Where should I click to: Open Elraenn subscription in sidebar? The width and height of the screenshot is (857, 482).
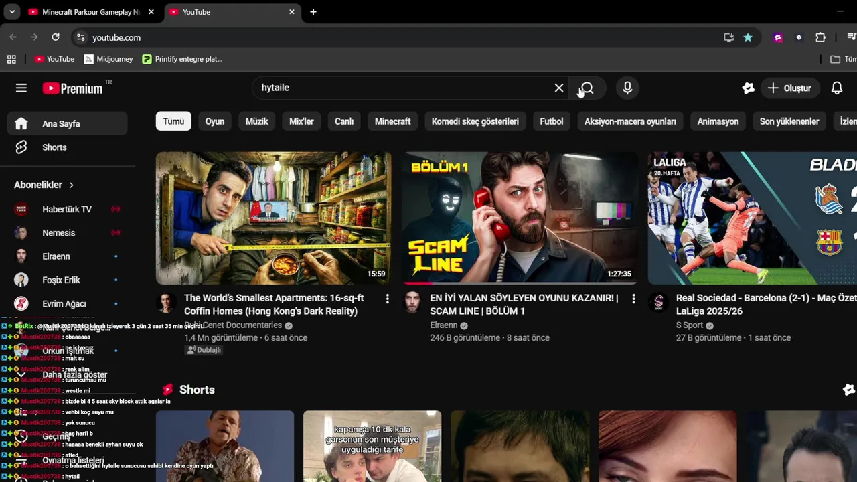pyautogui.click(x=67, y=256)
